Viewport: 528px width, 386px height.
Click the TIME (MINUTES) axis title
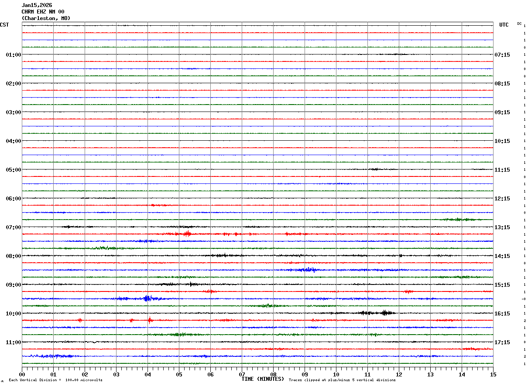point(263,379)
